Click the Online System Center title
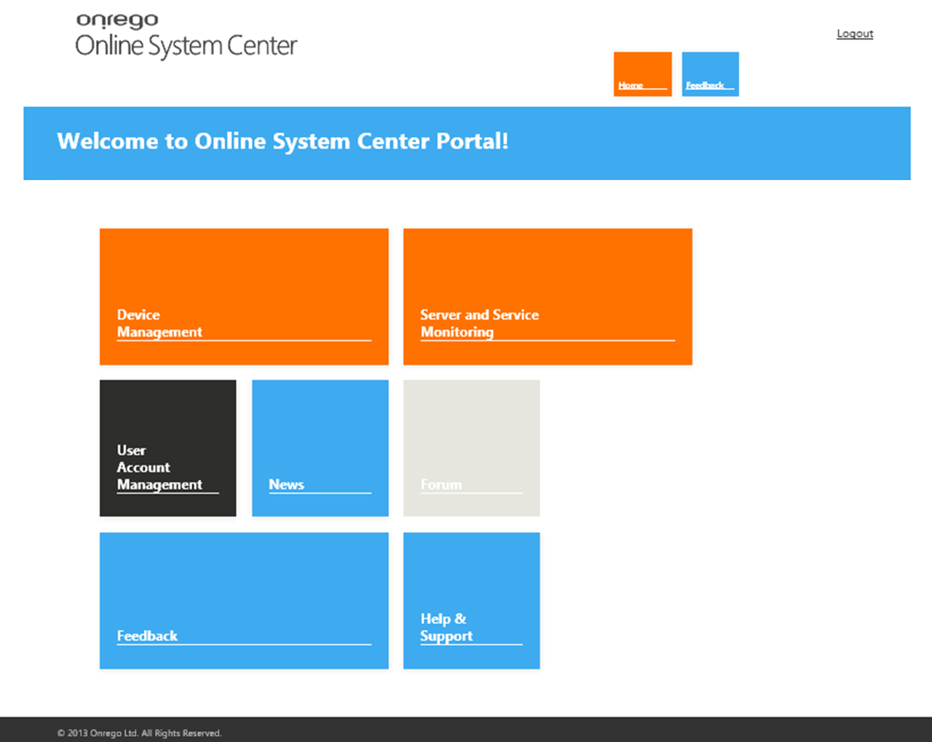 [186, 46]
